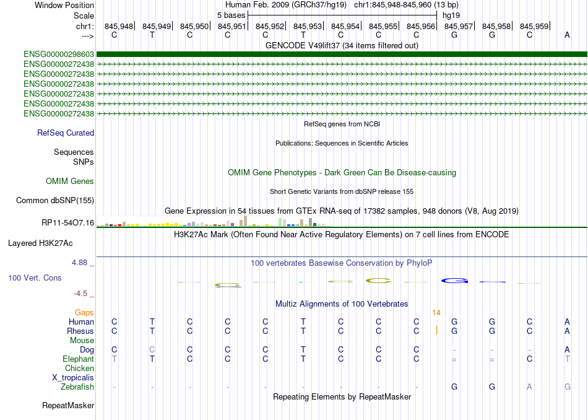This screenshot has height=420, width=588.
Task: Select the Dog species label
Action: click(87, 350)
